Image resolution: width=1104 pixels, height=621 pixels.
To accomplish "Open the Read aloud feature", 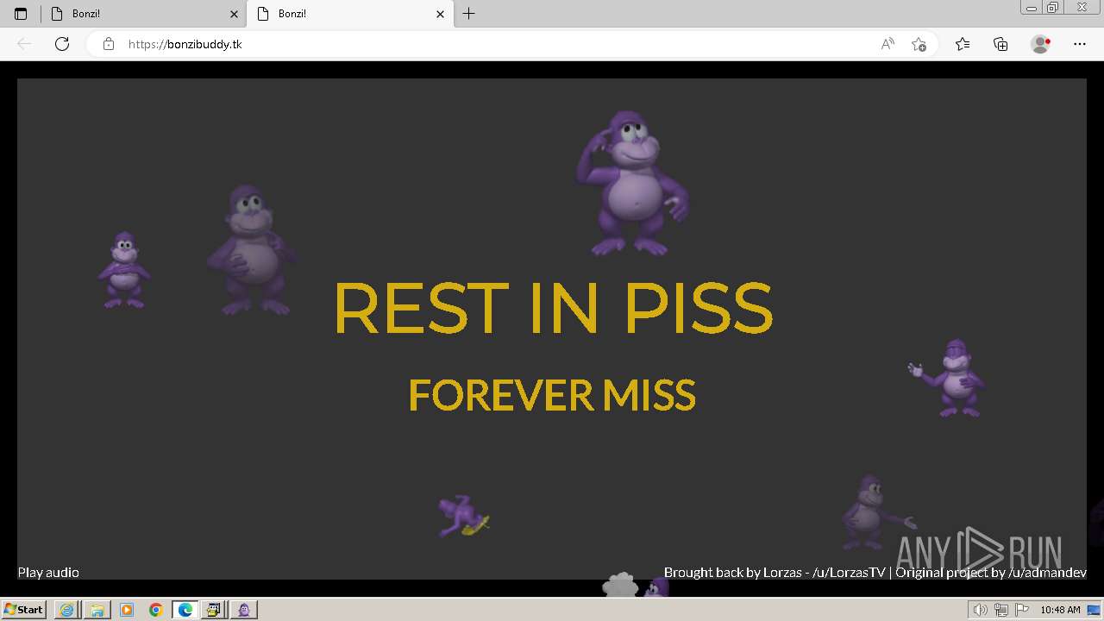I will point(888,44).
